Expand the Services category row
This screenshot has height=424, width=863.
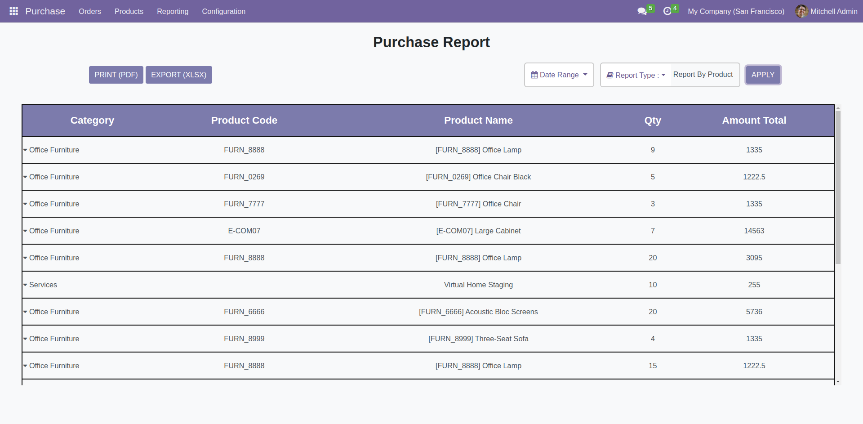(x=25, y=285)
